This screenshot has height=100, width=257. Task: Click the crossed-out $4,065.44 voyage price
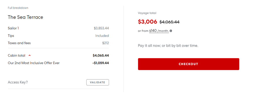pyautogui.click(x=170, y=22)
